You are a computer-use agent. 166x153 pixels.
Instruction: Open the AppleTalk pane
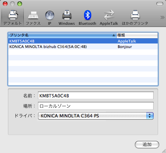coord(109,18)
